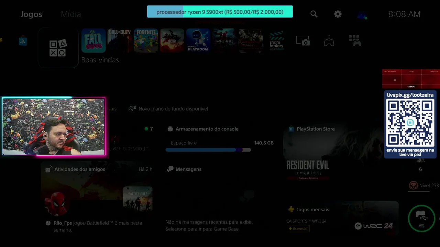Viewport: 440px width, 247px height.
Task: Open the Game Library grid icon
Action: tap(355, 40)
